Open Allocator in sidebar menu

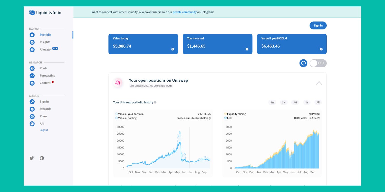(46, 50)
